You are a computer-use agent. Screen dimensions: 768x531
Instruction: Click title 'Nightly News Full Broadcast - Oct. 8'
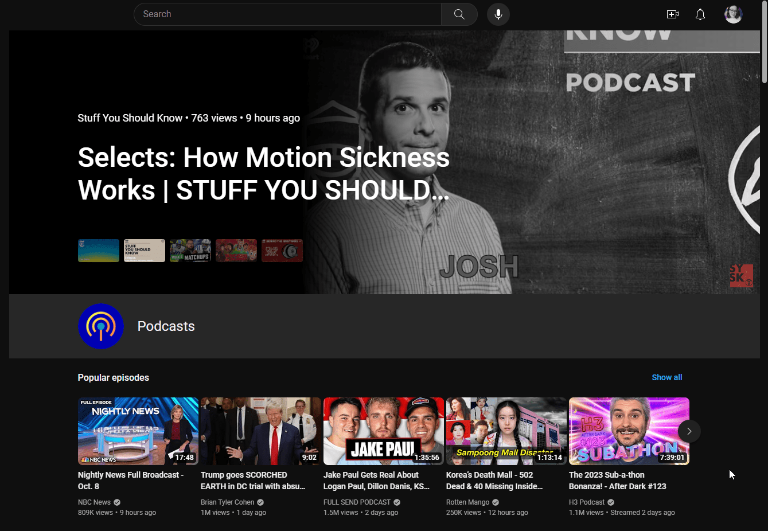(x=131, y=481)
